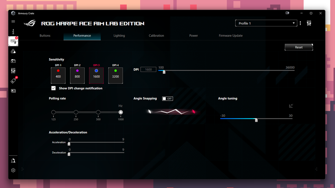Turn on Angle Snapping

coord(167,99)
